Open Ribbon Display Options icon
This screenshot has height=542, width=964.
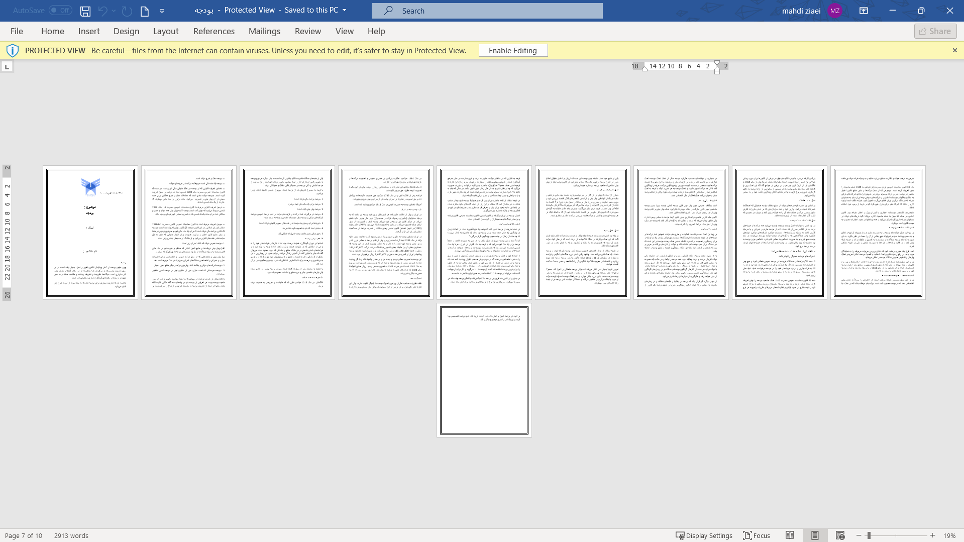(864, 11)
